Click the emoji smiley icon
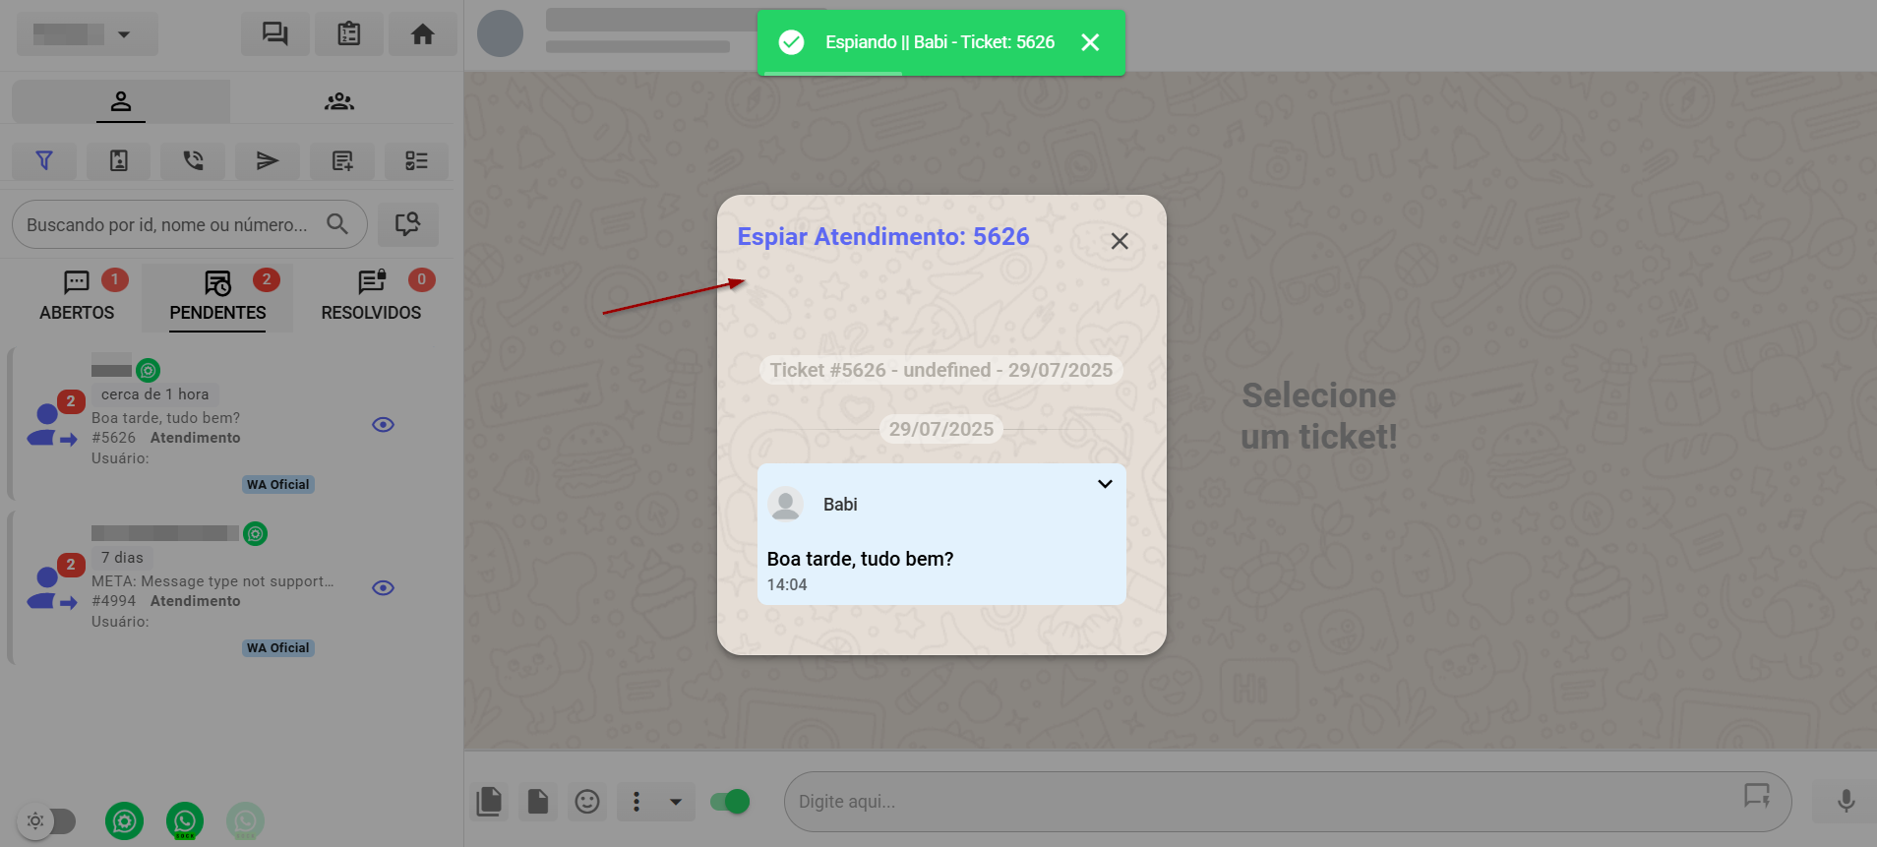This screenshot has width=1877, height=847. [587, 802]
